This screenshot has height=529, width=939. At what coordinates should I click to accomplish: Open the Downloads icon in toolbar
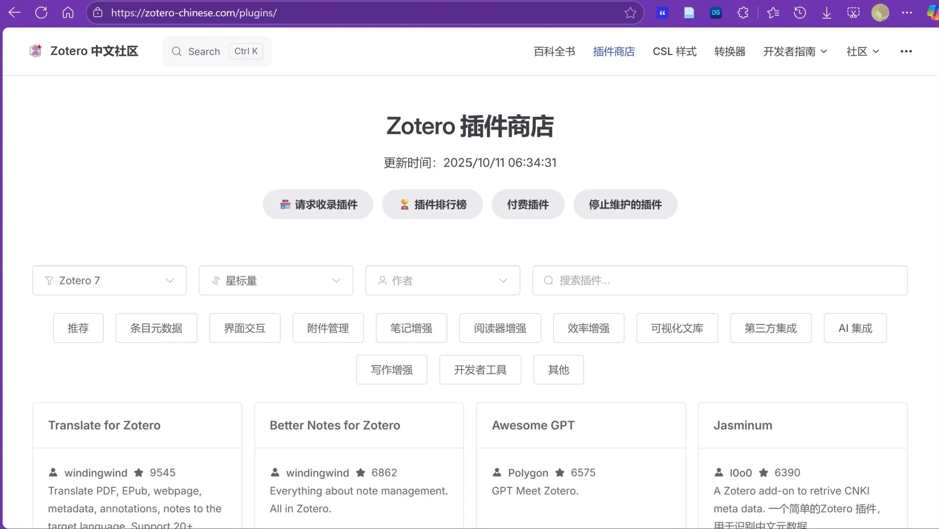coord(827,13)
